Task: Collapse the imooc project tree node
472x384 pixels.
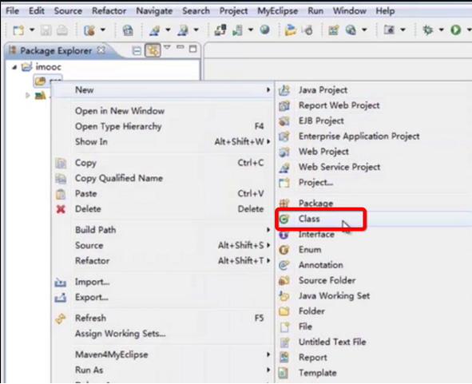Action: point(14,67)
